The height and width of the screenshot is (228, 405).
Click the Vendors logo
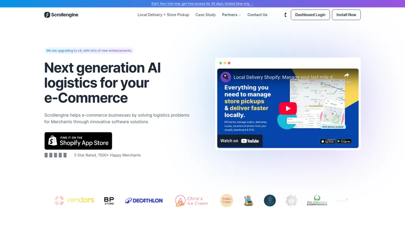click(x=74, y=200)
